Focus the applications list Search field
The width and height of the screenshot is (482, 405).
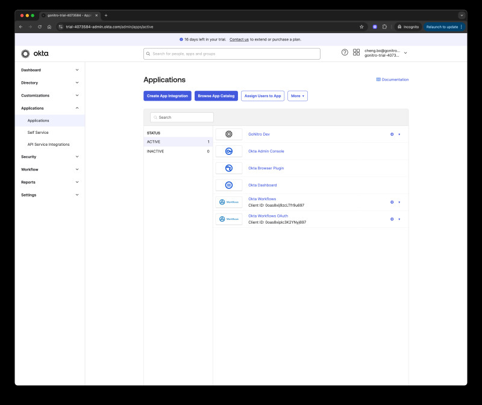182,117
